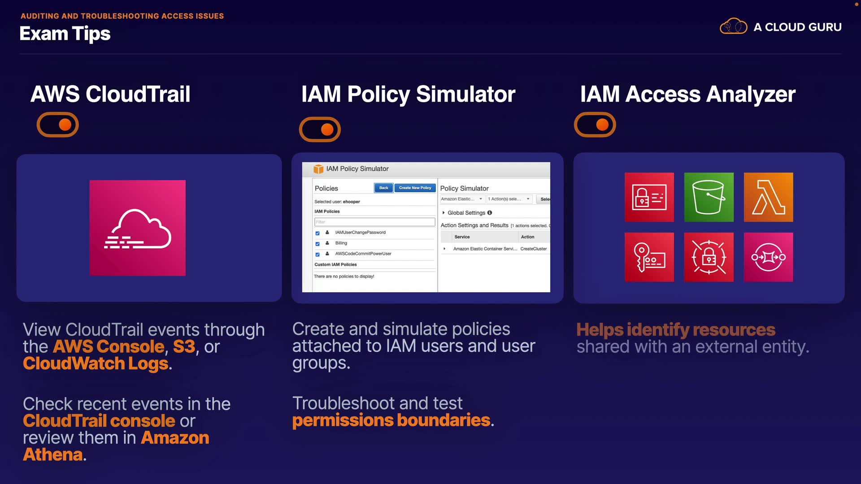Click the AWS CloudTrail service icon

pos(137,228)
